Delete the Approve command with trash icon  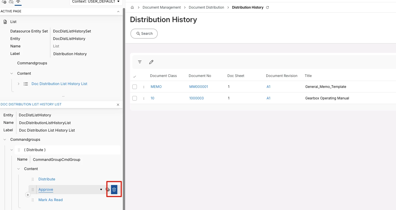[x=114, y=190]
